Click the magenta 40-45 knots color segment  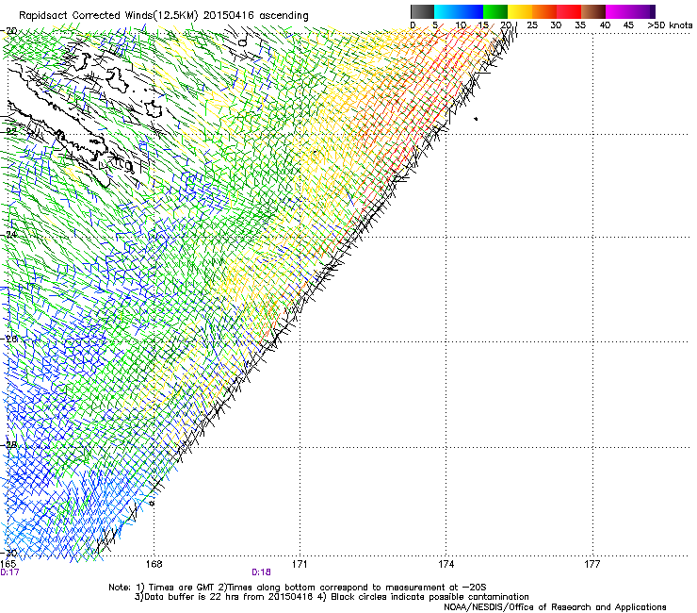click(618, 11)
